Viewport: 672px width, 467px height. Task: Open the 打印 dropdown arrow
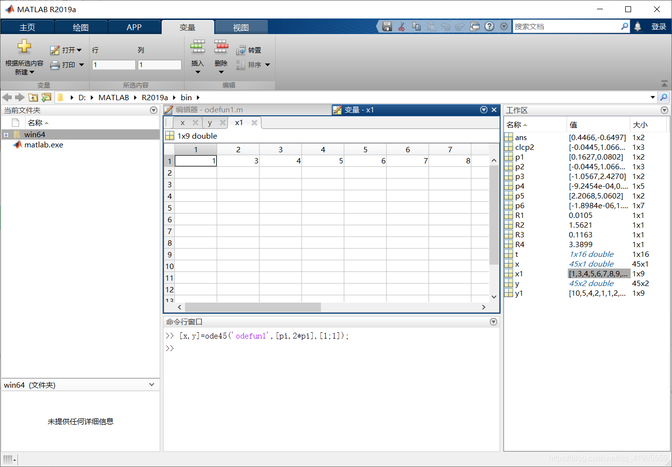pos(81,65)
